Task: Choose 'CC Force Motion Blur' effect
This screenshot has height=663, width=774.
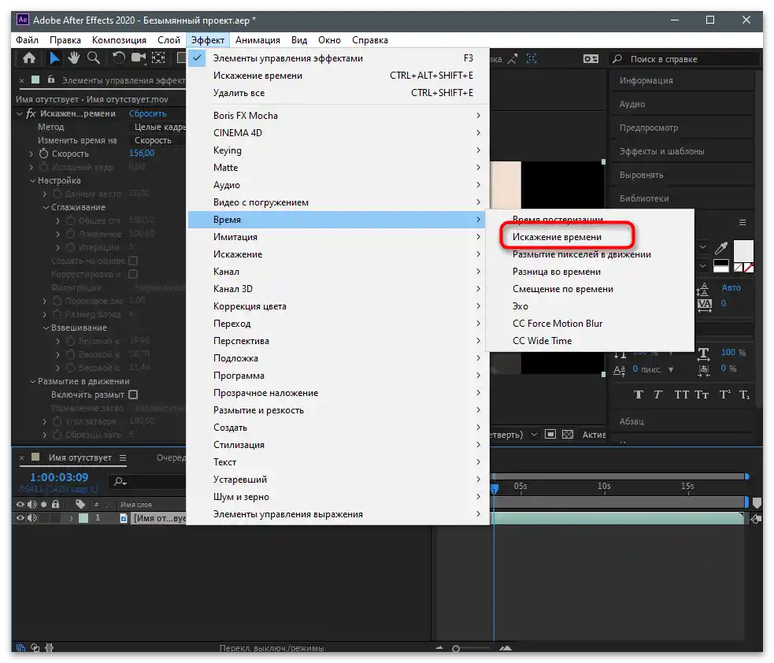Action: [557, 324]
